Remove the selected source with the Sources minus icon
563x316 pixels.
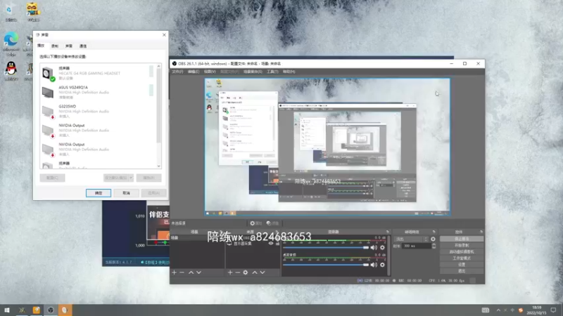(238, 272)
